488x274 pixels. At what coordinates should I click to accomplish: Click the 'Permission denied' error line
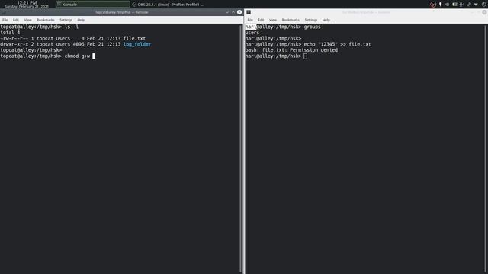[291, 50]
